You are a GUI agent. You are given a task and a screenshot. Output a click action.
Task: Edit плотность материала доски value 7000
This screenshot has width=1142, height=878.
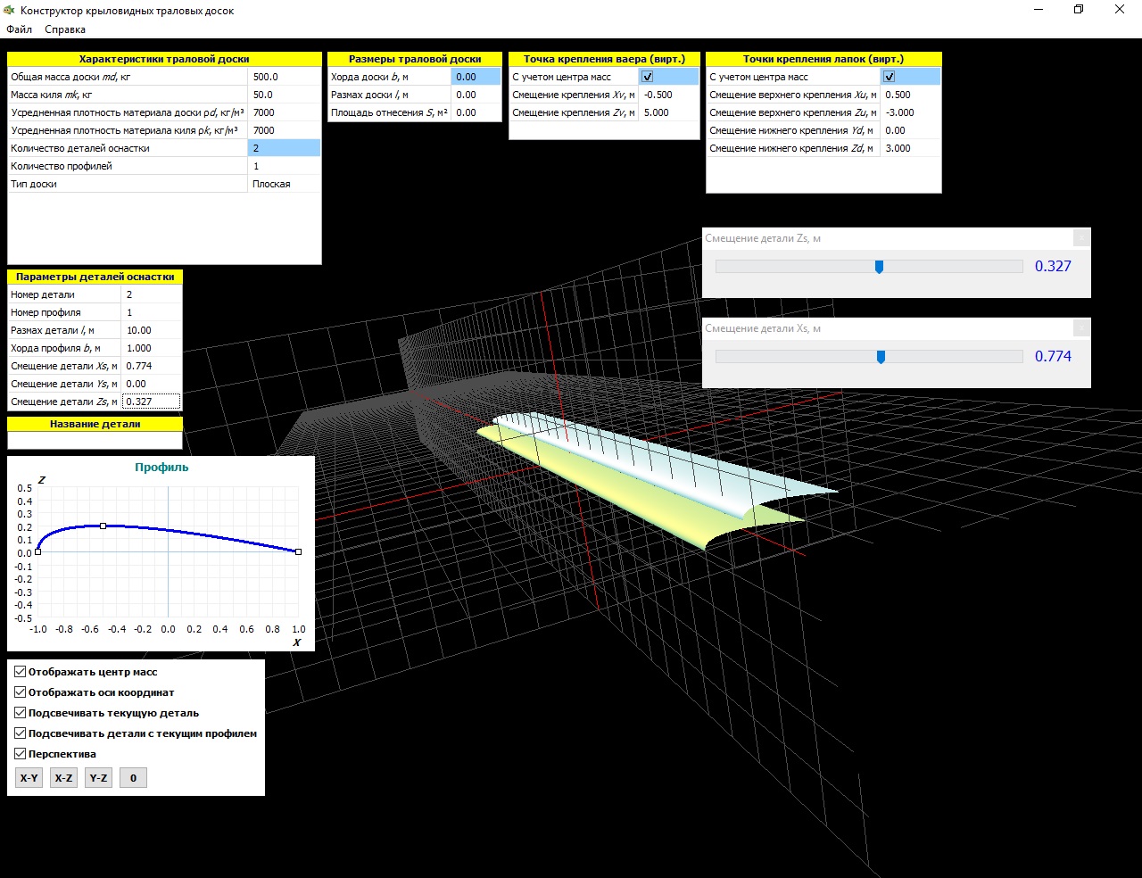pos(284,112)
